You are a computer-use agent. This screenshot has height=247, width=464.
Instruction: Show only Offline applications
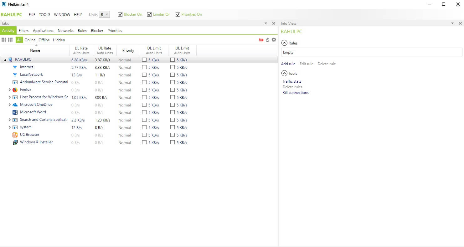coord(44,40)
